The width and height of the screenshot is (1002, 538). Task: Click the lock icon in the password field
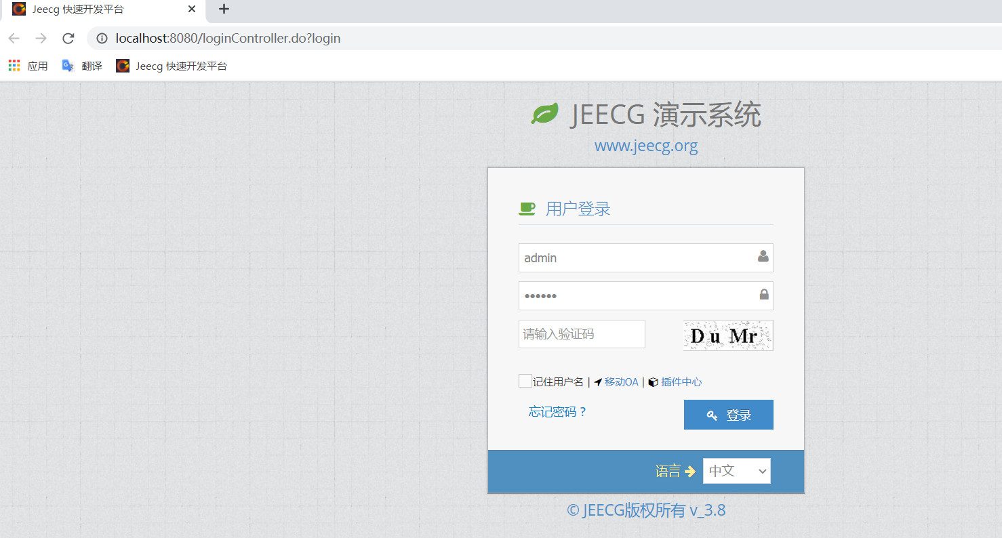[764, 294]
